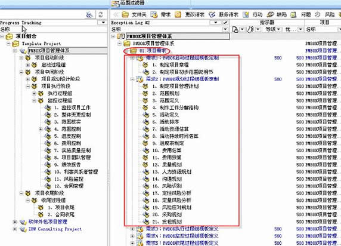Click the 指示器 column header
This screenshot has height=246, width=341.
[267, 23]
